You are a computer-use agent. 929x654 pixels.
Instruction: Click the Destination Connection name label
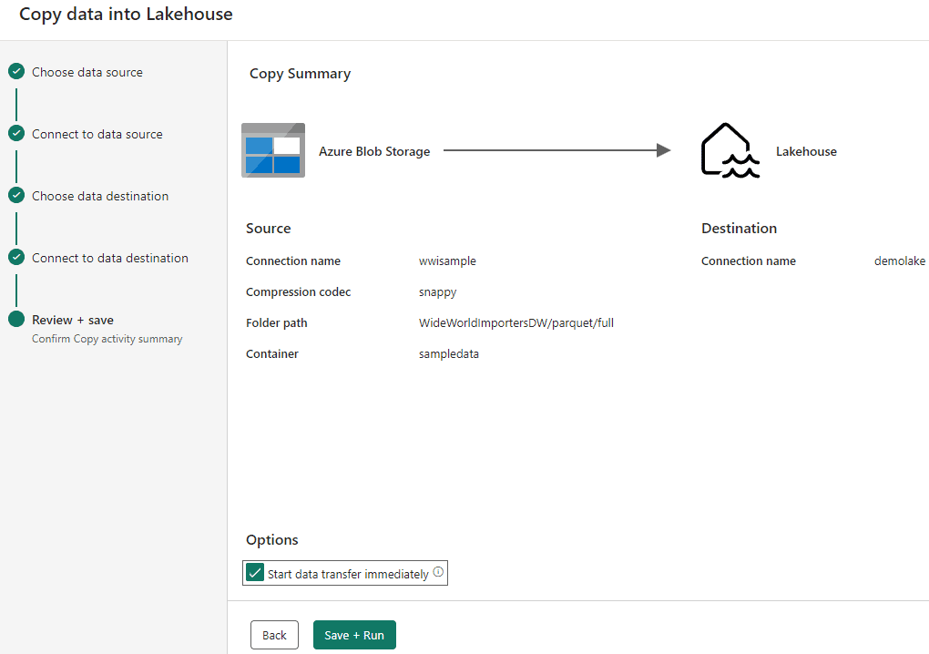click(x=749, y=261)
